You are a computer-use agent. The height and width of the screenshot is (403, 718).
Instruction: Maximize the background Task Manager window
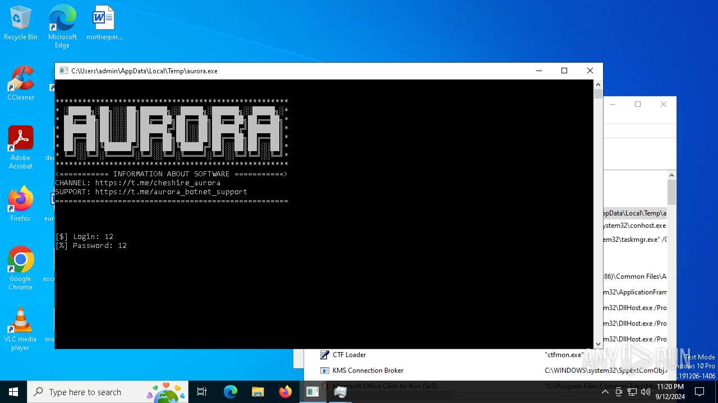(638, 104)
